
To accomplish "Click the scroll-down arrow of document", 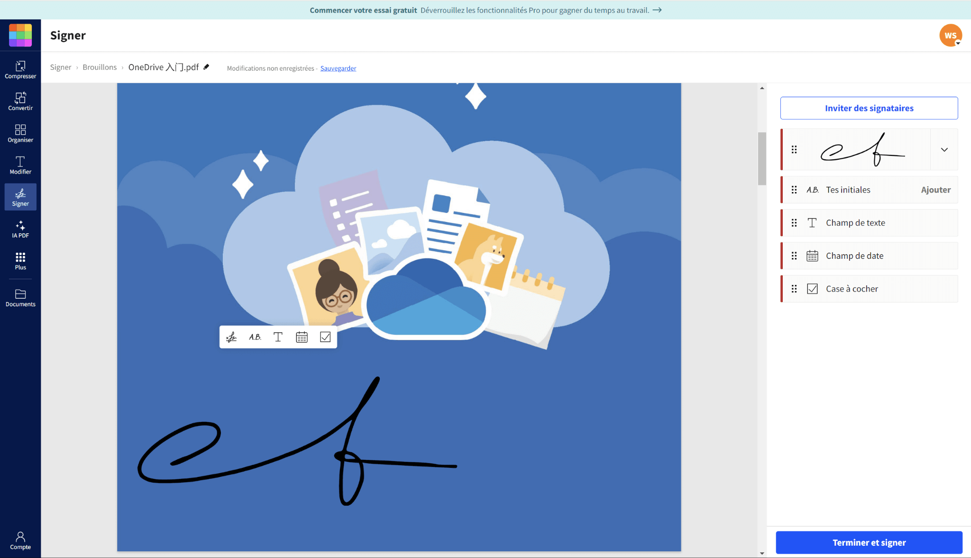I will 762,553.
